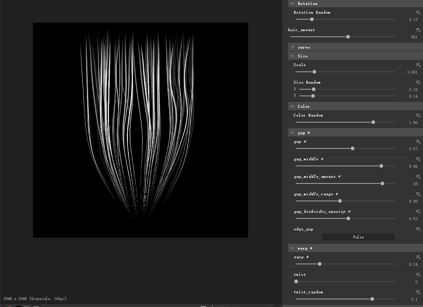This screenshot has height=307, width=423.
Task: Open the gap_bothsides_opacity options menu icon
Action: [418, 212]
